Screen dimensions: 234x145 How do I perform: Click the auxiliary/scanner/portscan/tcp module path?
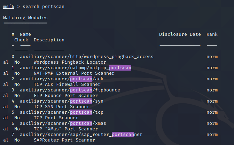click(62, 112)
